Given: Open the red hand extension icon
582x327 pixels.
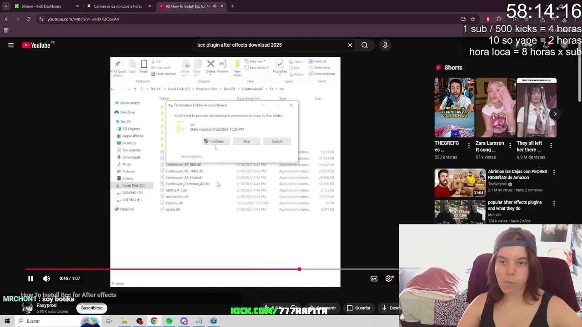Looking at the screenshot, I should pos(488,19).
